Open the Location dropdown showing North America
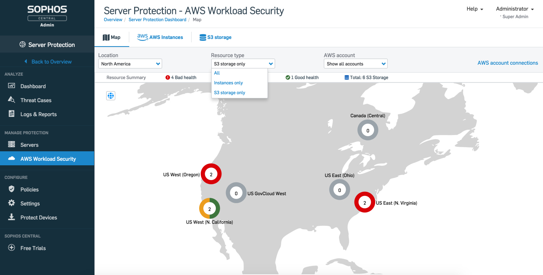The height and width of the screenshot is (275, 543). click(130, 64)
